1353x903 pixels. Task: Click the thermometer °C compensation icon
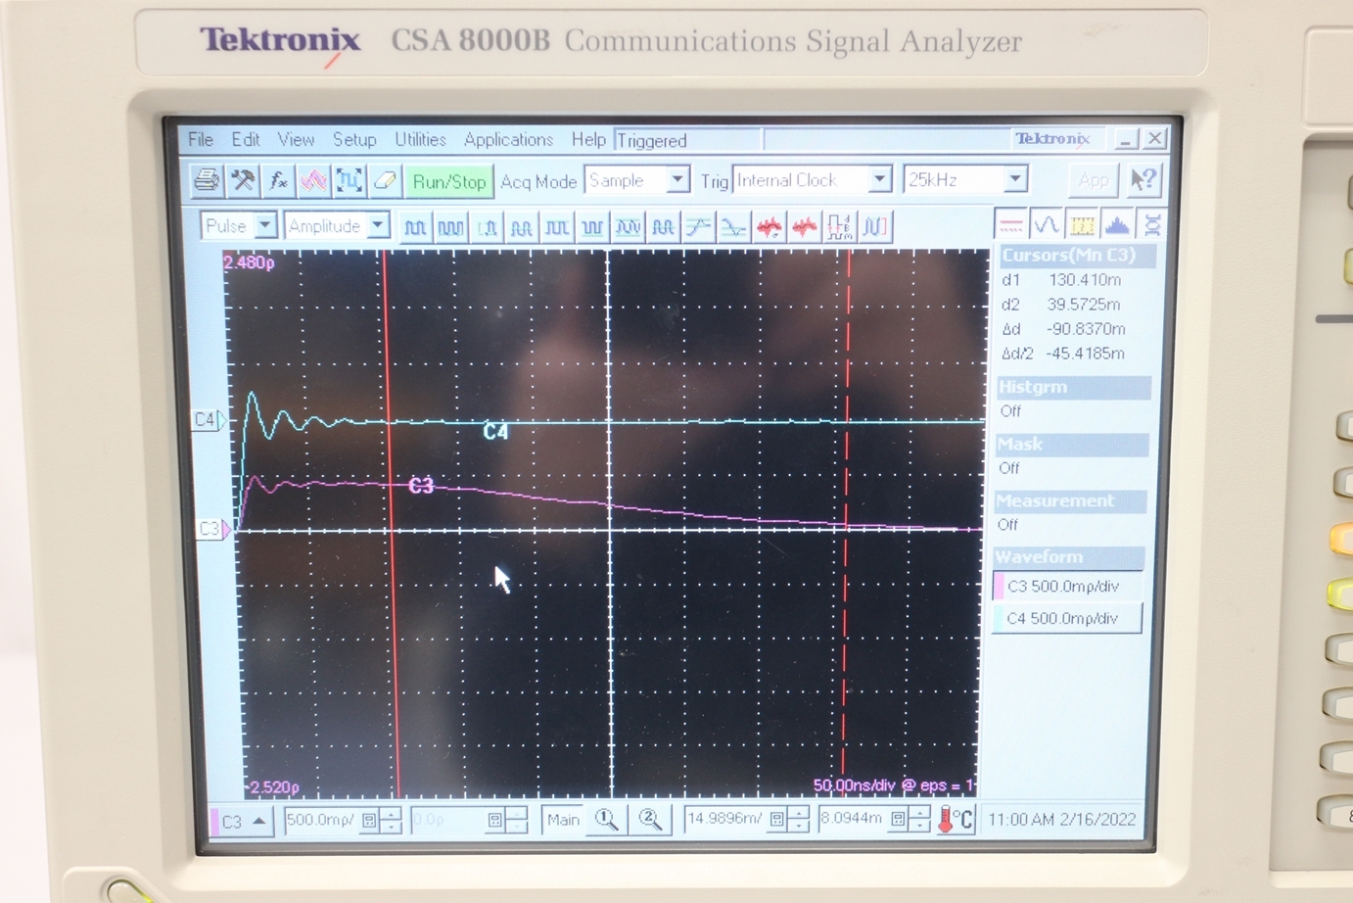coord(956,819)
